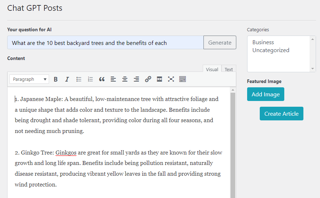Select the Business category
This screenshot has width=320, height=198.
coord(263,42)
